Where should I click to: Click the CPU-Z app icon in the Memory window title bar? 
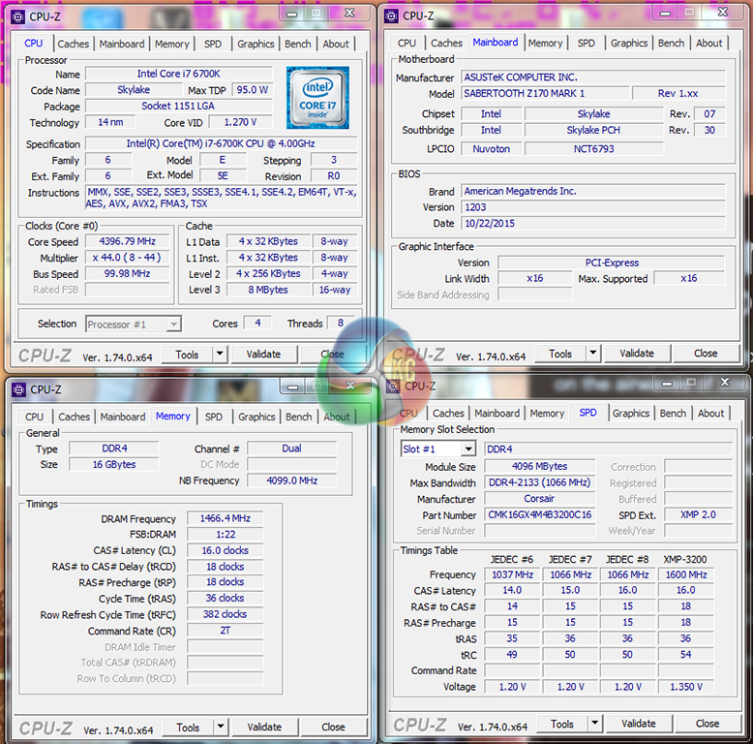point(18,389)
